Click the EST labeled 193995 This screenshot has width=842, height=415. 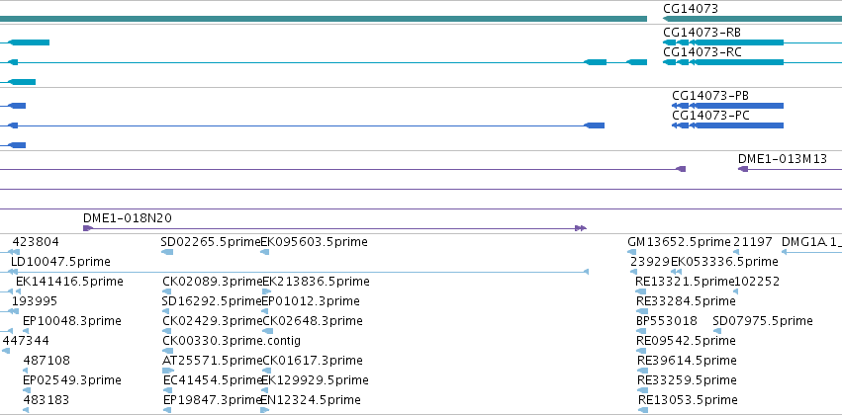(35, 301)
